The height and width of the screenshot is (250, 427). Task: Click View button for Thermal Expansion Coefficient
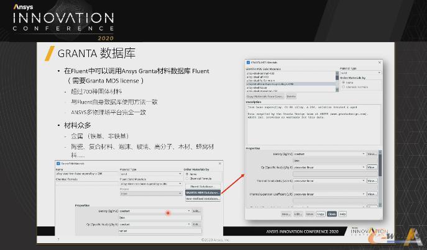[x=372, y=194]
